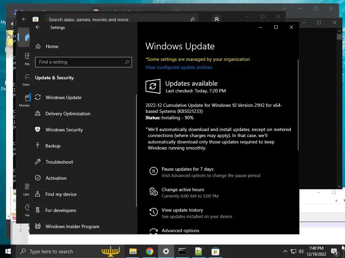Click the For developers tools icon

[x=38, y=210]
